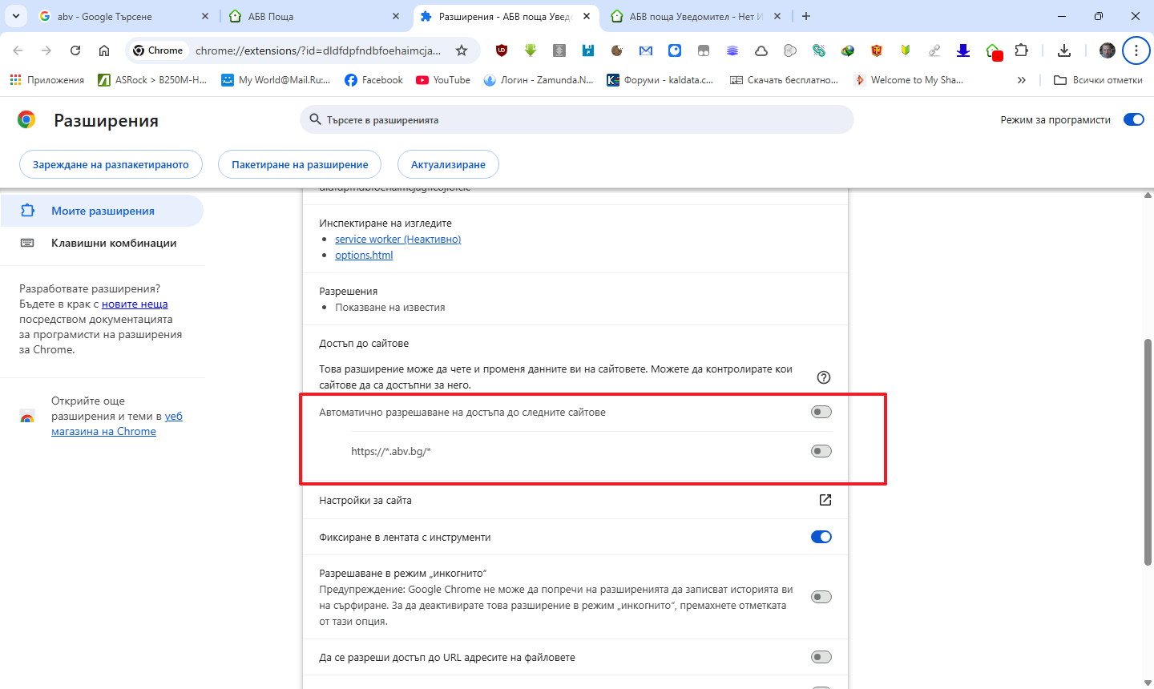Open the уеб магазина на Chrome link

tap(117, 424)
